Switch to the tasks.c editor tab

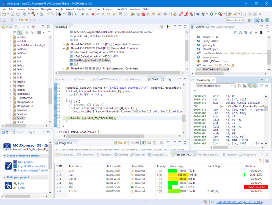point(82,79)
